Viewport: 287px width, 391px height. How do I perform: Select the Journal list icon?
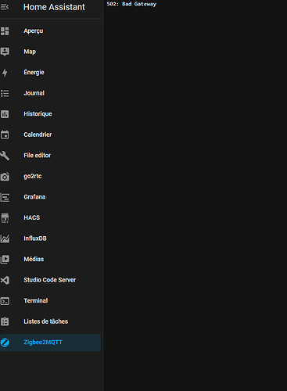5,93
